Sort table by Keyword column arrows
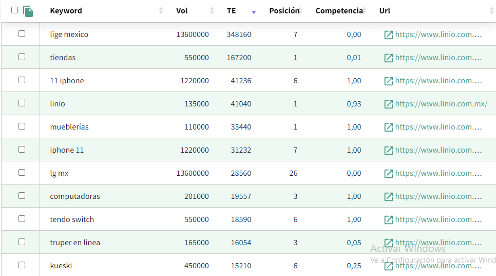Viewport: 496px width, 276px height. tap(161, 11)
